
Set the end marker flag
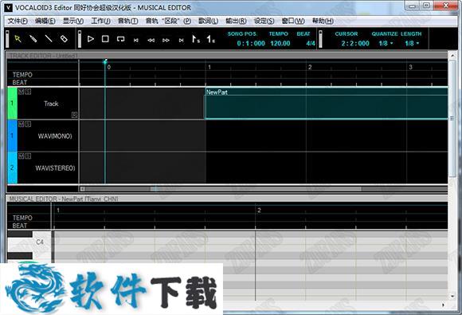click(210, 39)
